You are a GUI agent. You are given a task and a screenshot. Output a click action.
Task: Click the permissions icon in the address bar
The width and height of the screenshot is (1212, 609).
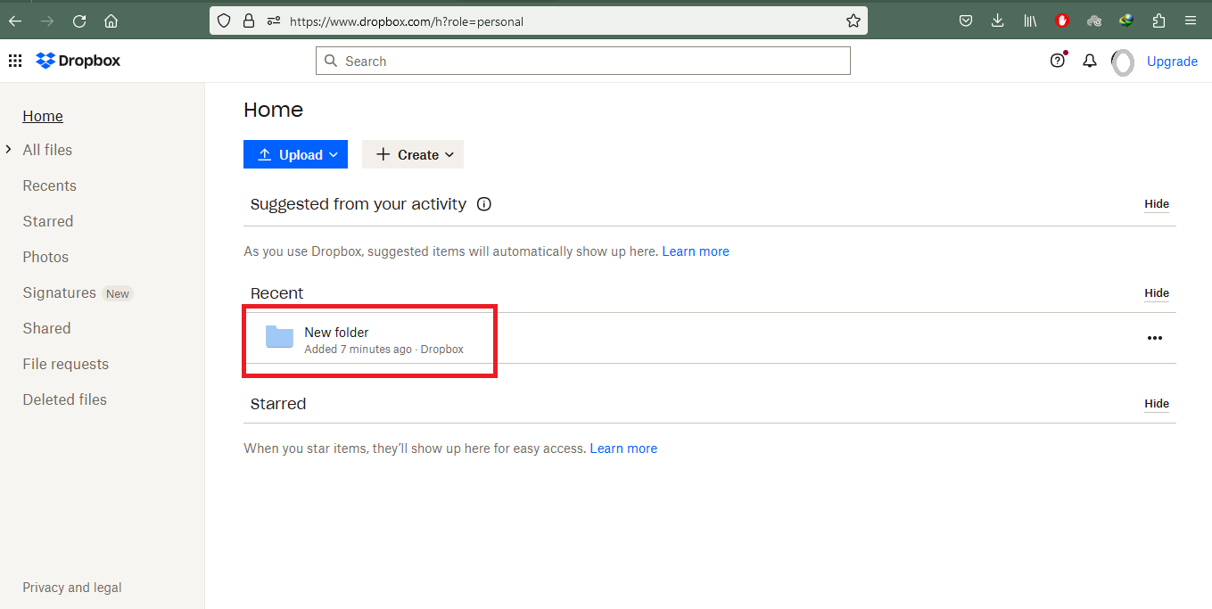274,21
